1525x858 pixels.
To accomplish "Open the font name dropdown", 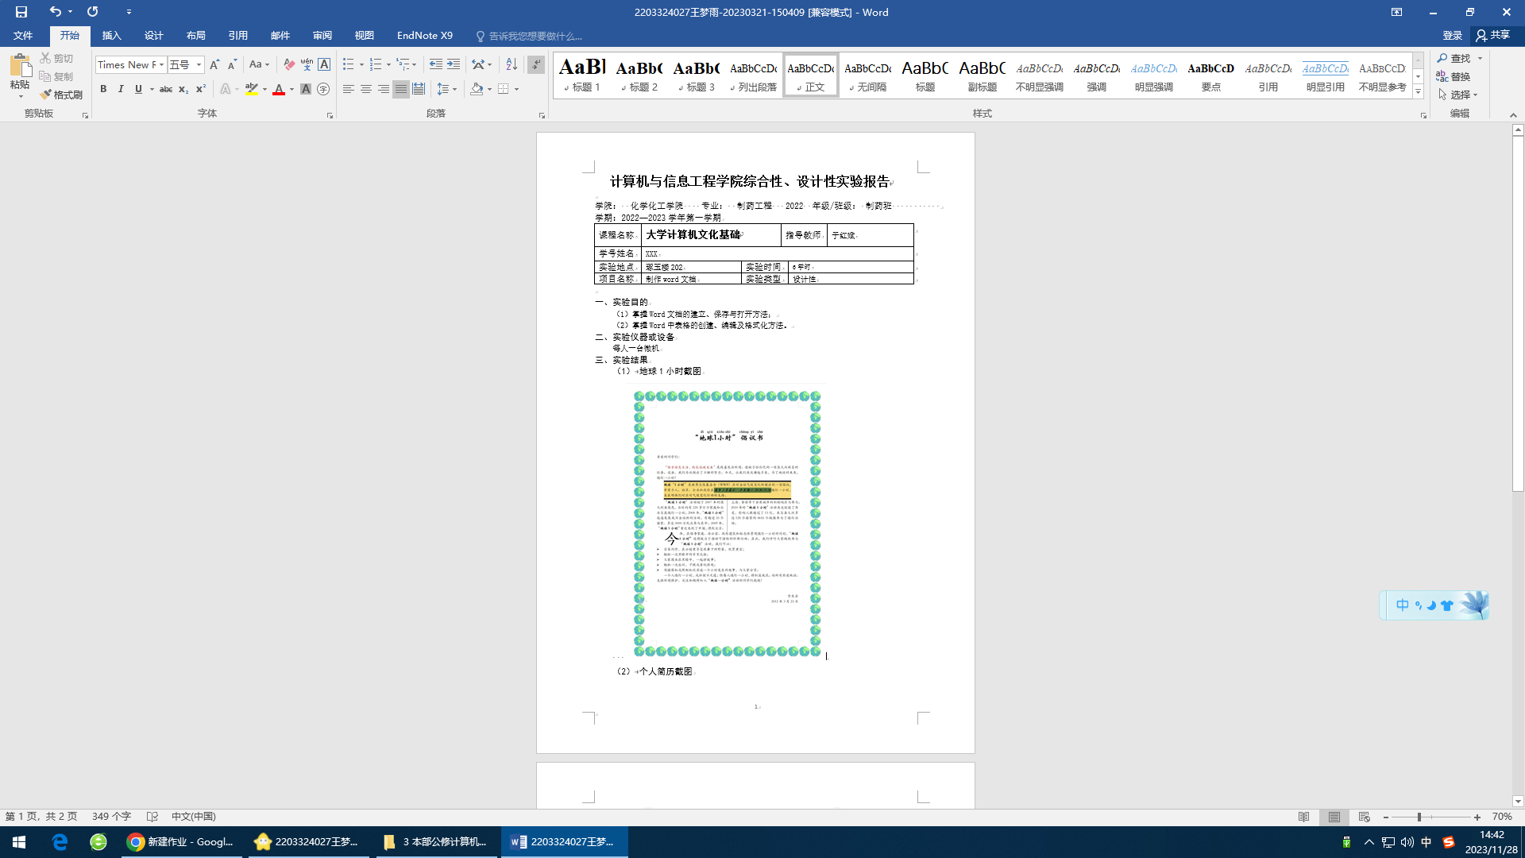I will point(162,64).
